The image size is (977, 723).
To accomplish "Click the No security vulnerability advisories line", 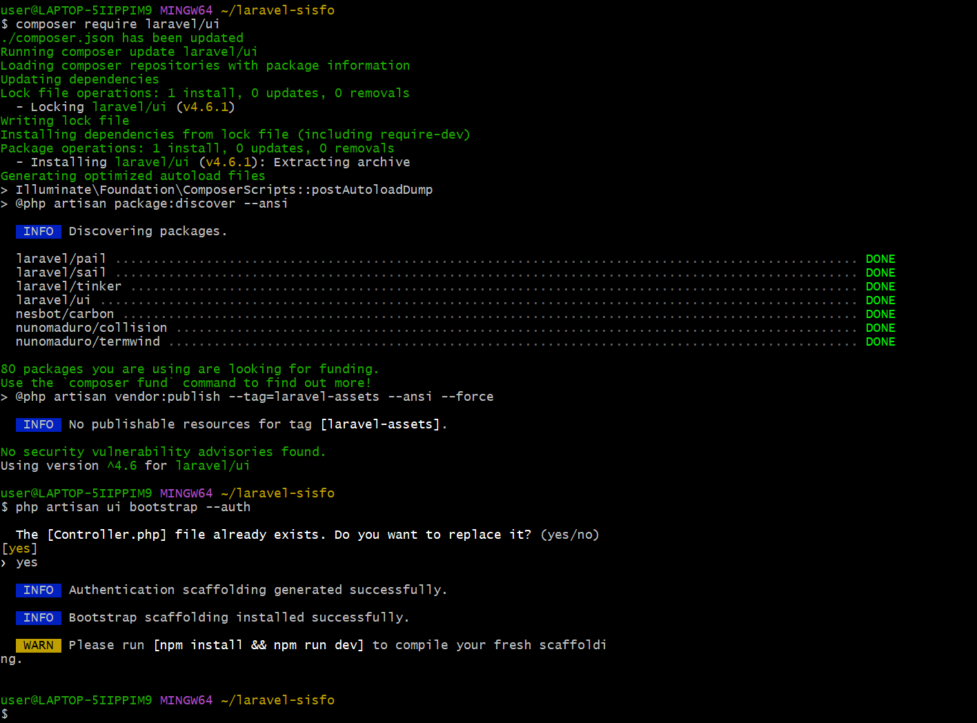I will point(163,452).
